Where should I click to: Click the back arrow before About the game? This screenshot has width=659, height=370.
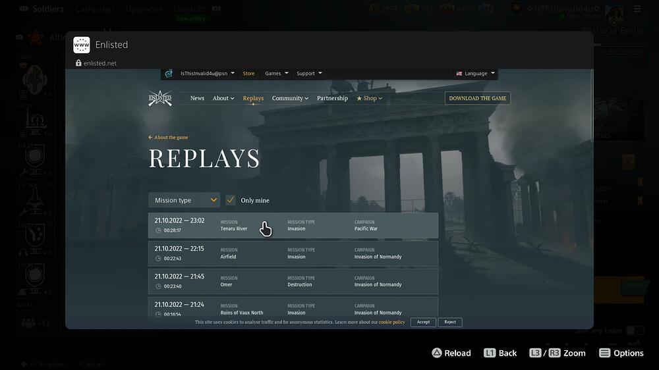coord(150,138)
